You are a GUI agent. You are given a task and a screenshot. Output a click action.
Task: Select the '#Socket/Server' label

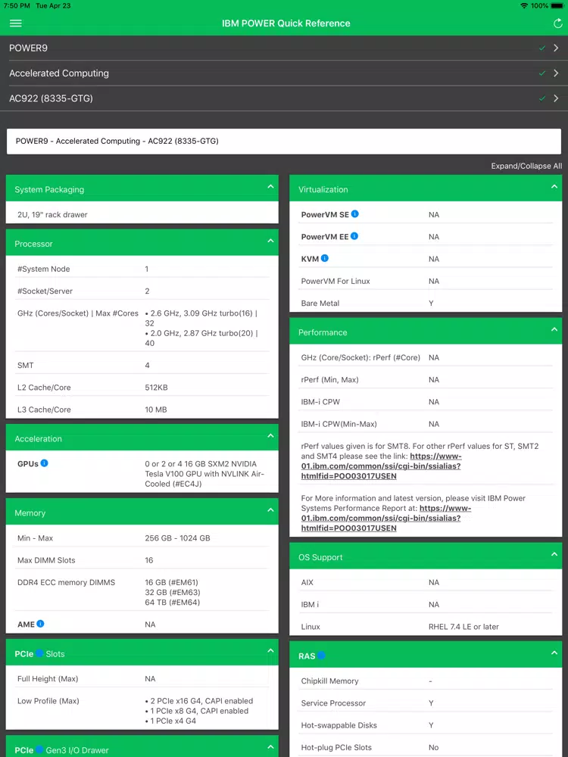(x=45, y=291)
